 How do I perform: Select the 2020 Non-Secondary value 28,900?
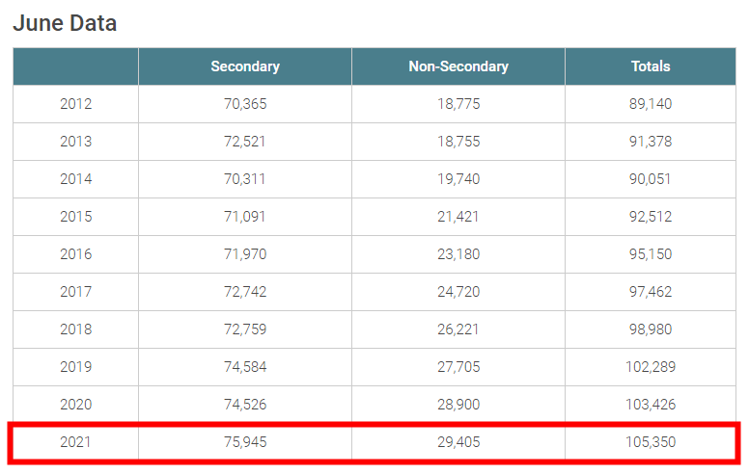click(x=458, y=405)
